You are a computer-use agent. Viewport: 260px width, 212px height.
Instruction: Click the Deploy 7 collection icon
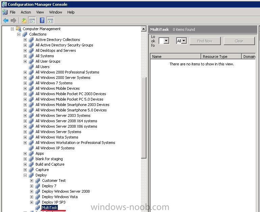tap(38, 186)
